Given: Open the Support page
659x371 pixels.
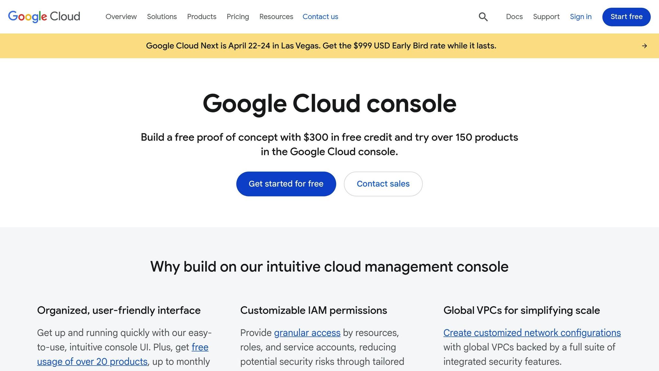Looking at the screenshot, I should (546, 17).
